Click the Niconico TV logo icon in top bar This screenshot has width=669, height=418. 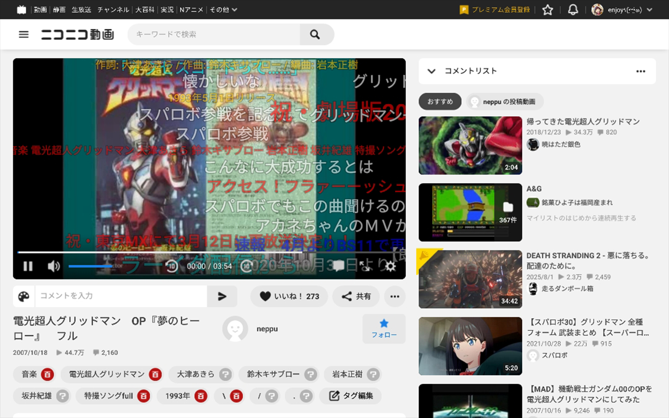[x=21, y=9]
